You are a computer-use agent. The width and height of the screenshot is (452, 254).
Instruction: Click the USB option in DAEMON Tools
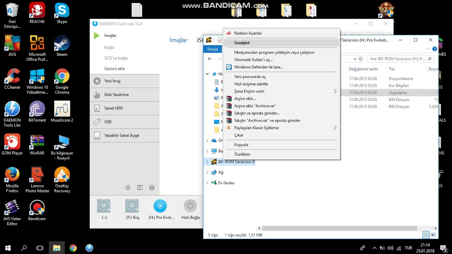point(125,122)
